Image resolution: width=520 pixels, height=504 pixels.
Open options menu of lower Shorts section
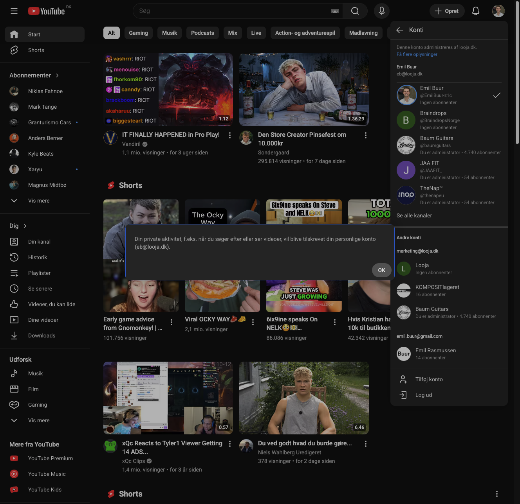pos(497,494)
